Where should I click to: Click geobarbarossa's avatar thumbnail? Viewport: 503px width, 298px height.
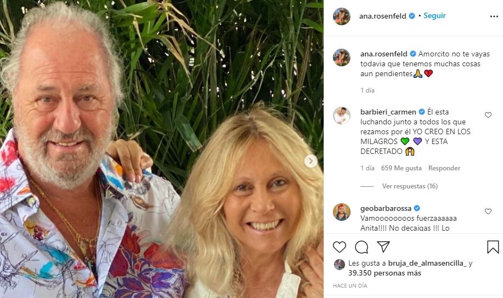coord(341,212)
